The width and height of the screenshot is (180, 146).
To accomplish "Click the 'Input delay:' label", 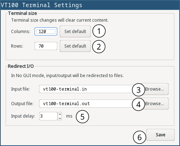I will click(x=23, y=116).
